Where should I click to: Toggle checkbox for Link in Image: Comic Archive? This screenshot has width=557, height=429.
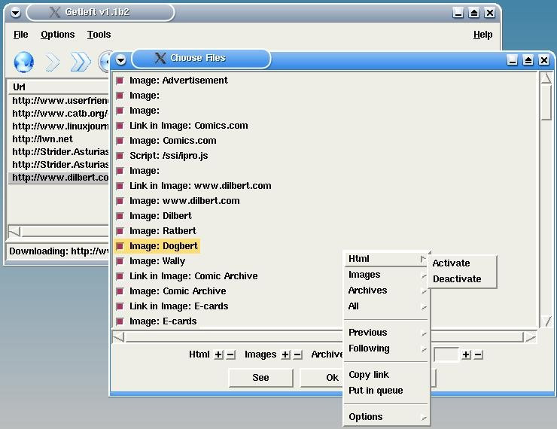pyautogui.click(x=120, y=276)
